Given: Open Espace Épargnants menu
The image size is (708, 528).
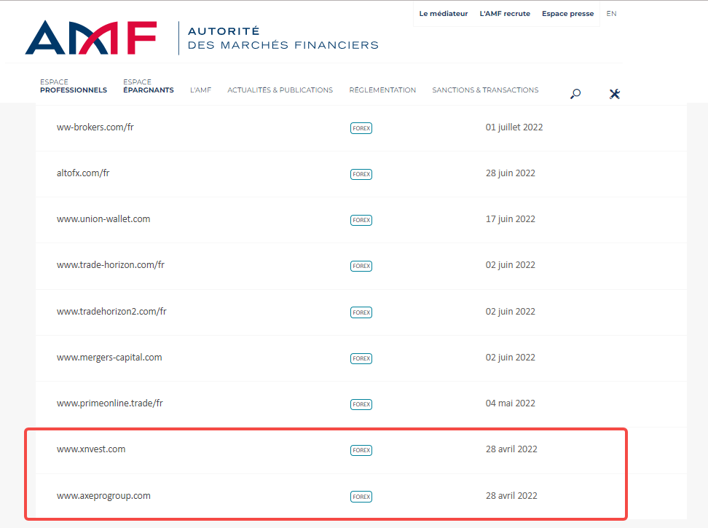Looking at the screenshot, I should (148, 87).
